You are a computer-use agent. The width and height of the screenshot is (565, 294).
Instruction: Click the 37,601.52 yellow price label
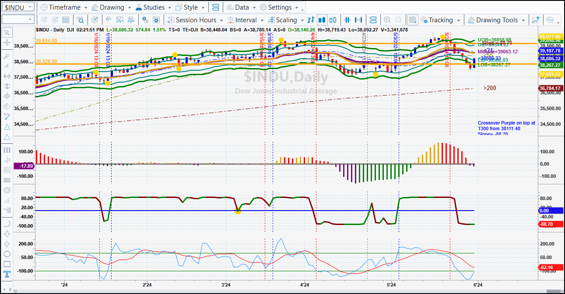pos(550,74)
